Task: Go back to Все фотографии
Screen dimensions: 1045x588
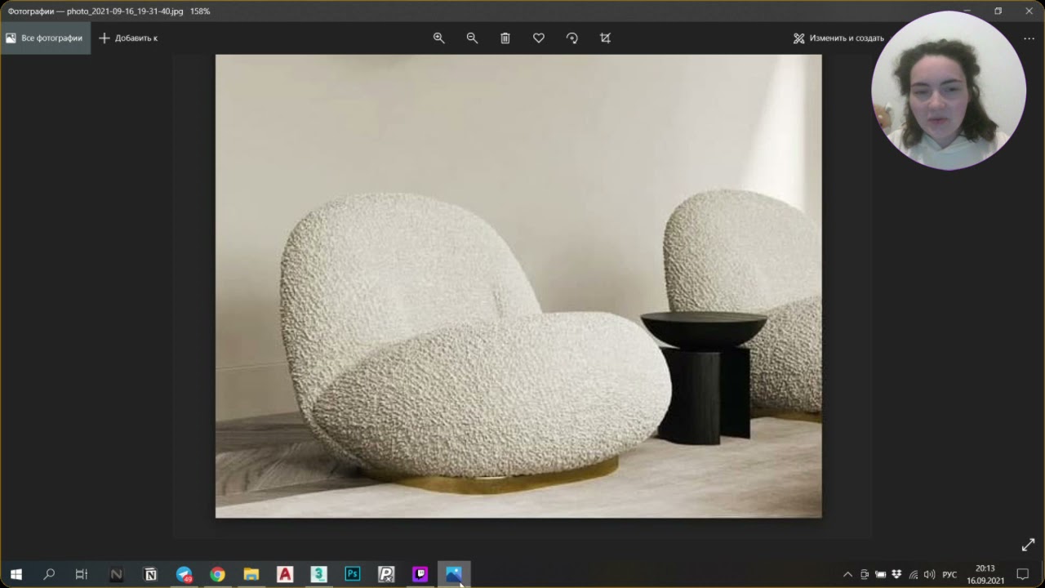Action: pos(45,38)
